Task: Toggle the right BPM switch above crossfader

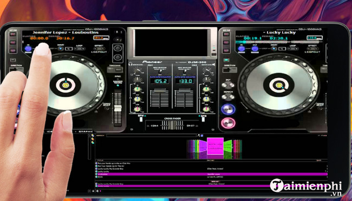Action: [x=203, y=119]
